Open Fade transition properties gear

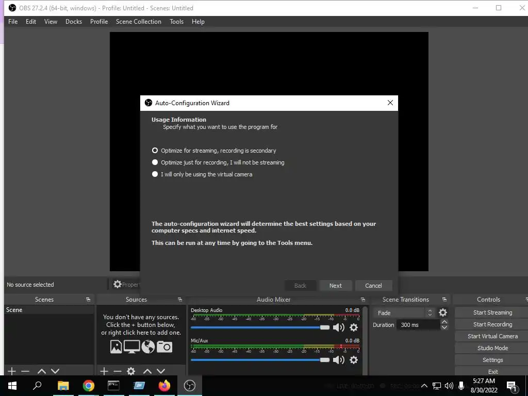[x=443, y=312]
